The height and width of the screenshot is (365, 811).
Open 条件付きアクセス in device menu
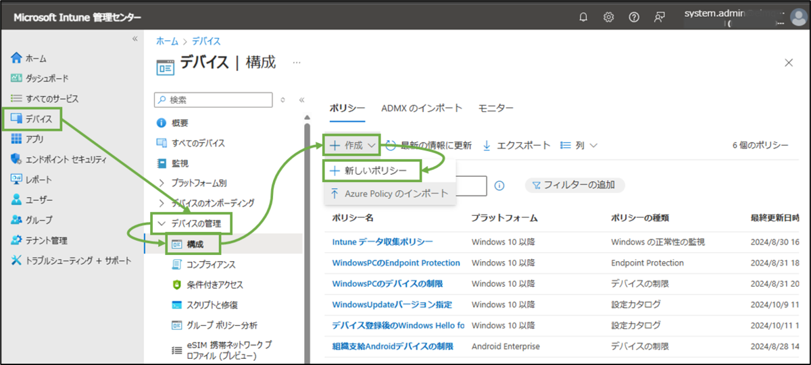(206, 285)
